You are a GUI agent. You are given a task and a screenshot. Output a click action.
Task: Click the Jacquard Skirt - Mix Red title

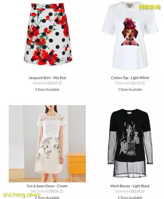coord(47,78)
